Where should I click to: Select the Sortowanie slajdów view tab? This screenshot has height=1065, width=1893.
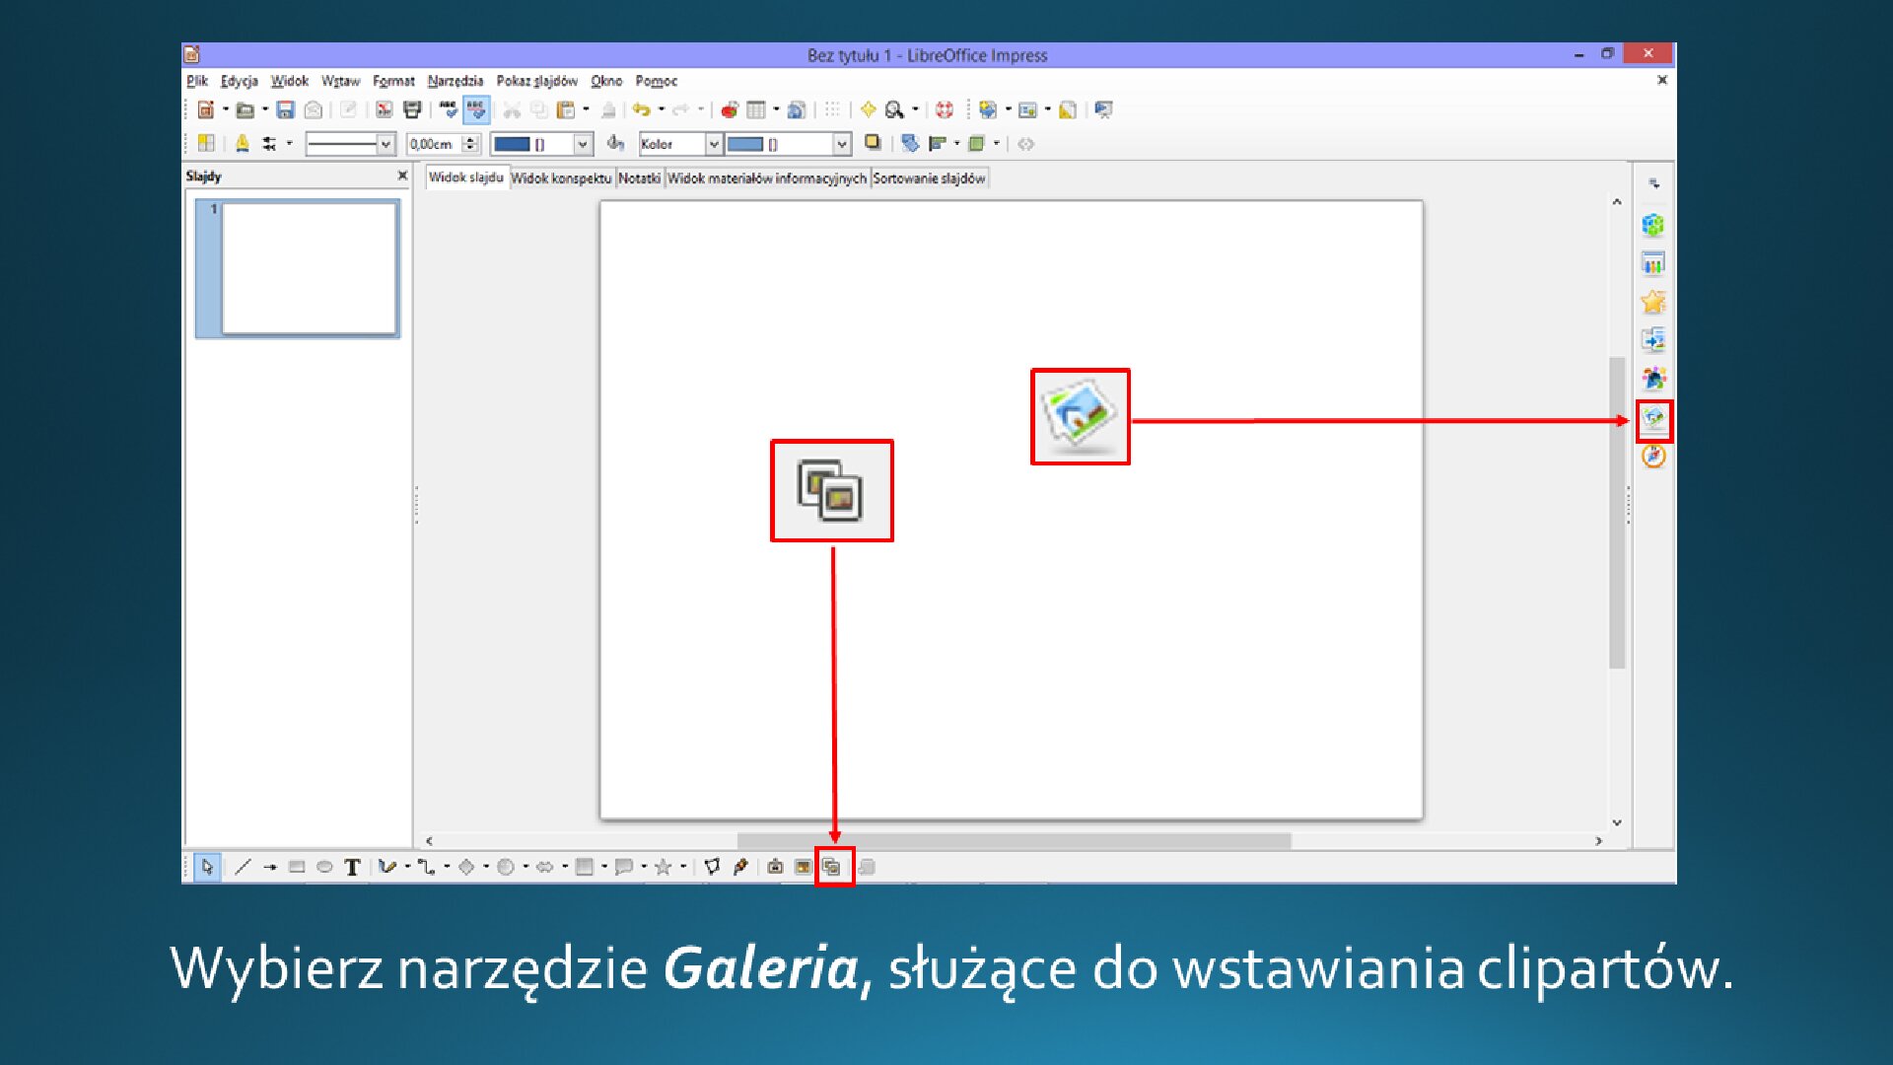point(928,178)
